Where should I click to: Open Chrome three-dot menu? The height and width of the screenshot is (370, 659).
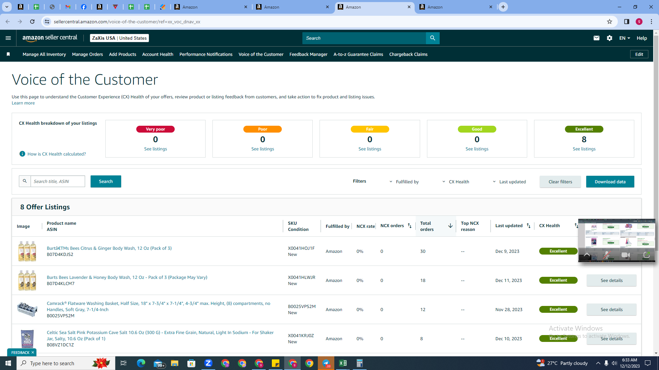point(651,22)
